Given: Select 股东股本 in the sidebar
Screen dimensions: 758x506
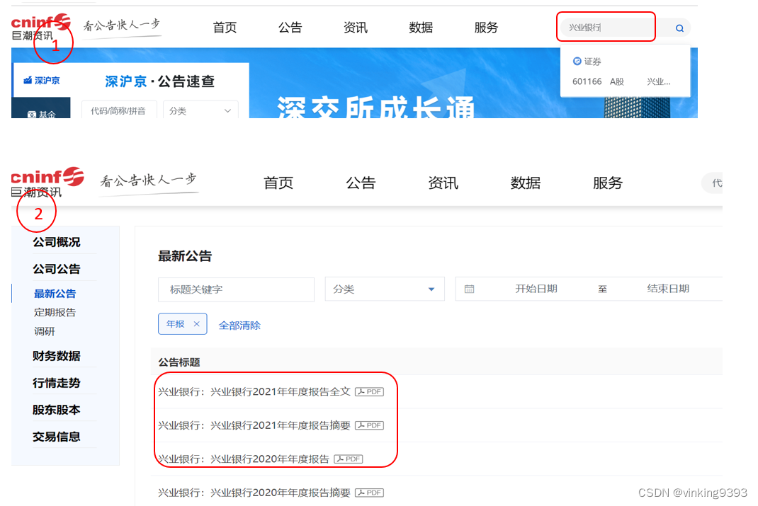Looking at the screenshot, I should (57, 410).
